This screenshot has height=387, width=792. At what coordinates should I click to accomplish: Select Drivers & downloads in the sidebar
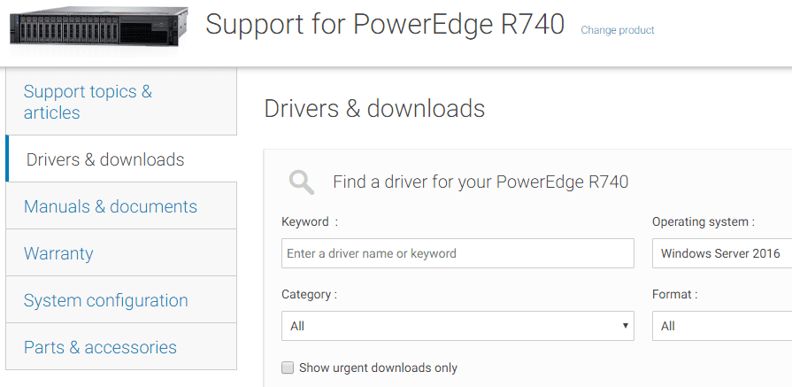click(x=105, y=159)
